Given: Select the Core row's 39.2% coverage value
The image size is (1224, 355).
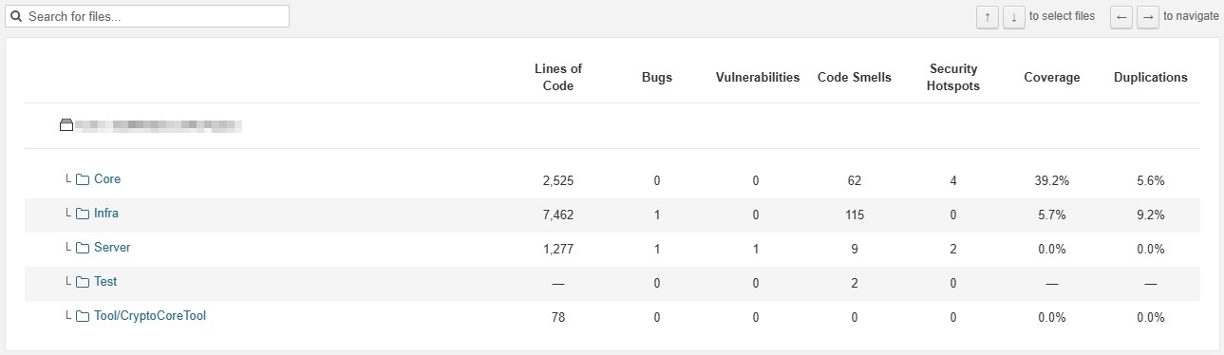Looking at the screenshot, I should (1051, 180).
